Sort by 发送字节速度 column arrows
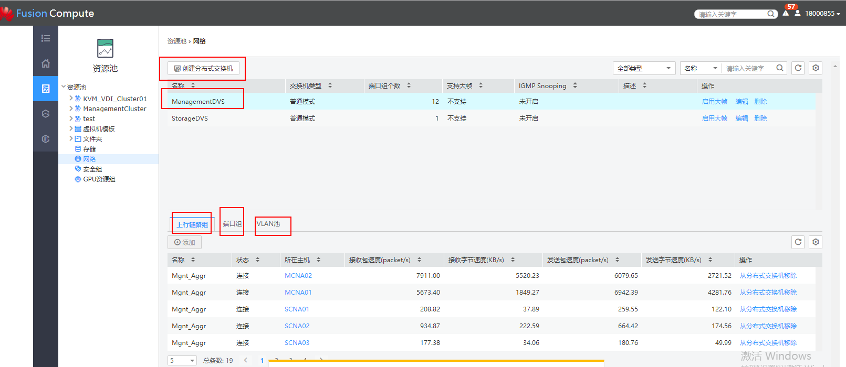This screenshot has width=846, height=367. pos(710,260)
